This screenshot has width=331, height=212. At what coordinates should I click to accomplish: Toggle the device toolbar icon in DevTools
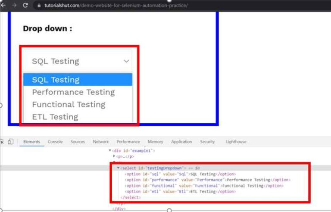10,142
